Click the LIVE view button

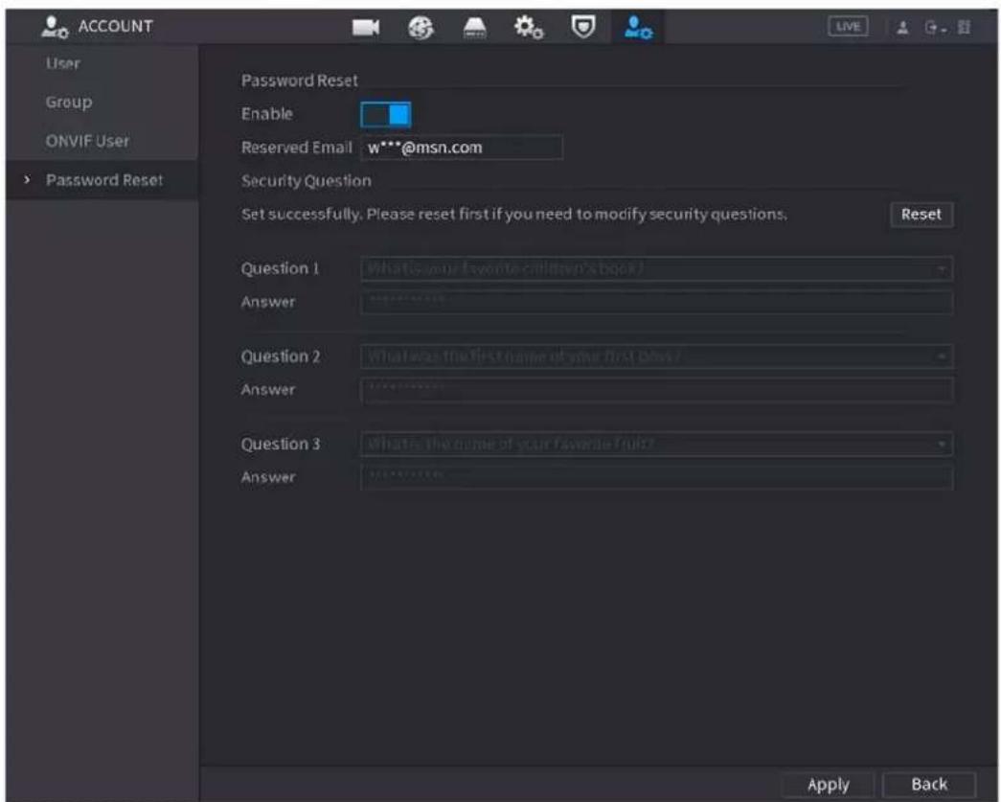[848, 26]
